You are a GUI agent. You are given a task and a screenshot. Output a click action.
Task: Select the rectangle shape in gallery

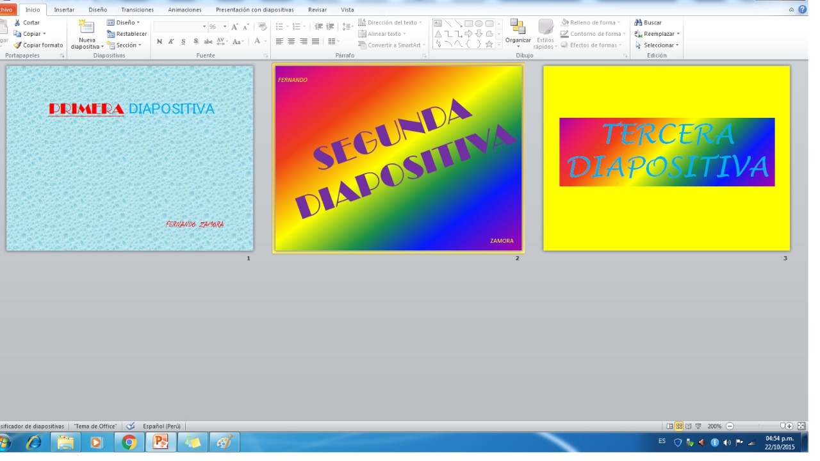click(x=469, y=24)
